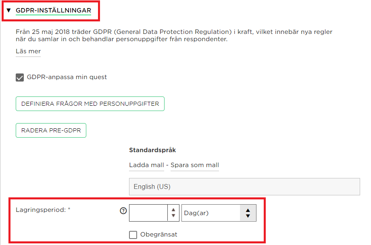371x245 pixels.
Task: Click the GDPR-INSTÄLLNINGAR section heading
Action: pyautogui.click(x=54, y=10)
